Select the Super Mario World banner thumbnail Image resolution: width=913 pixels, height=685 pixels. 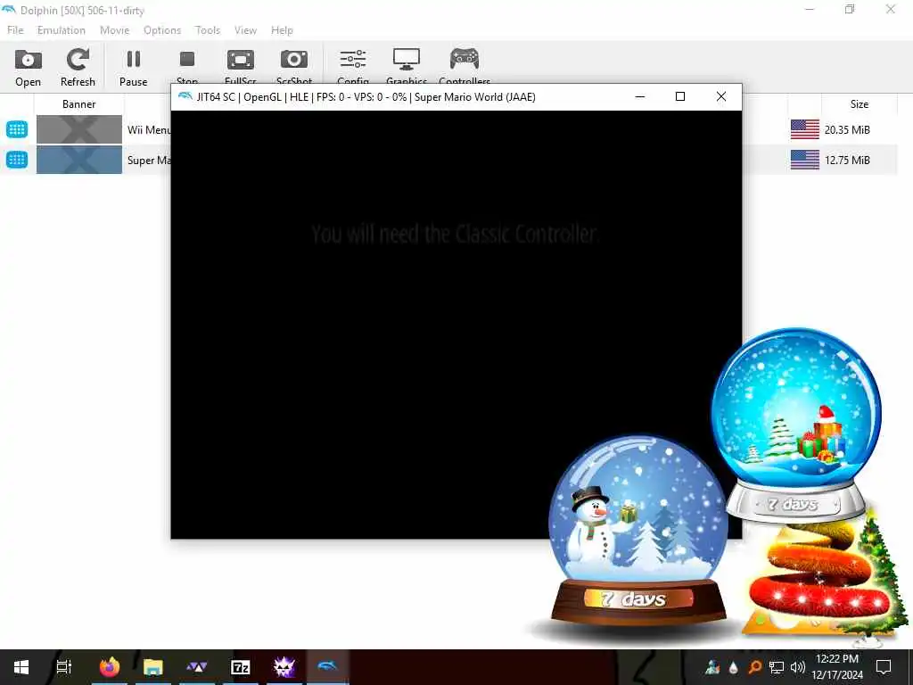click(x=79, y=160)
